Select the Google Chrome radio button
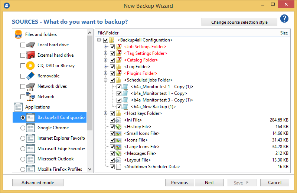297x193 pixels. 23,128
